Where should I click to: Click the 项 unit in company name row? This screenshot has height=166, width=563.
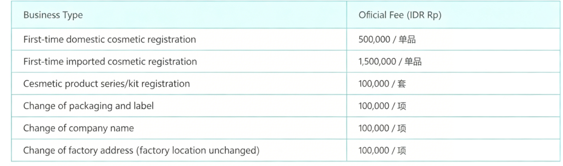[402, 128]
